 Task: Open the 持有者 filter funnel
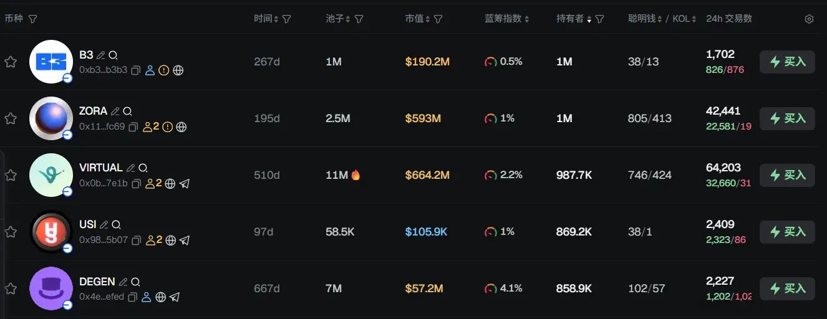[600, 19]
